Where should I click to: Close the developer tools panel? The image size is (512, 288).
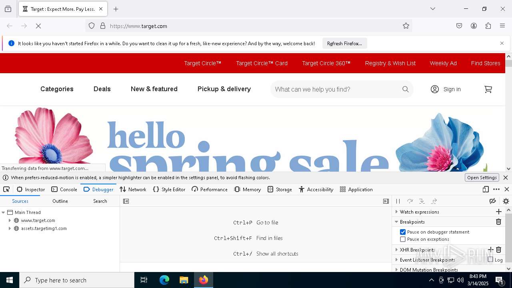coord(507,190)
